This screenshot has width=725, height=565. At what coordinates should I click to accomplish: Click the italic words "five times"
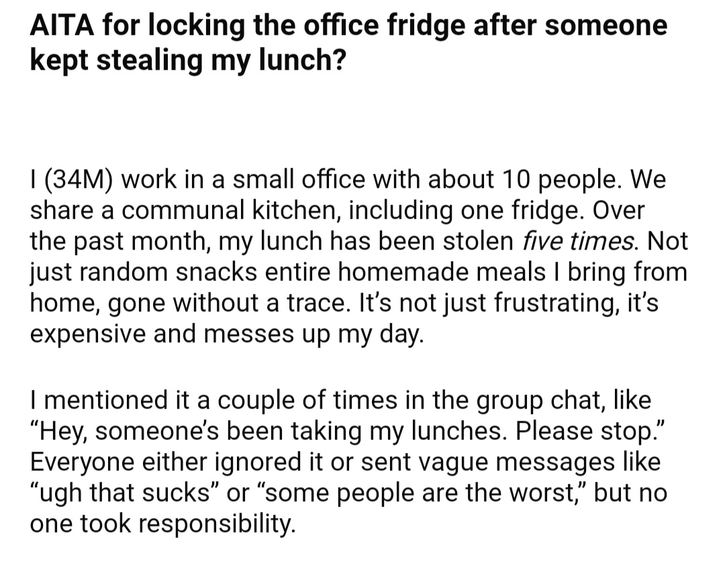click(577, 242)
